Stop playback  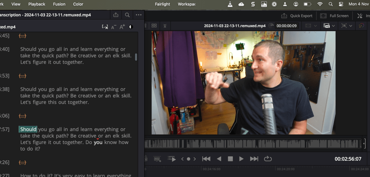pos(230,159)
